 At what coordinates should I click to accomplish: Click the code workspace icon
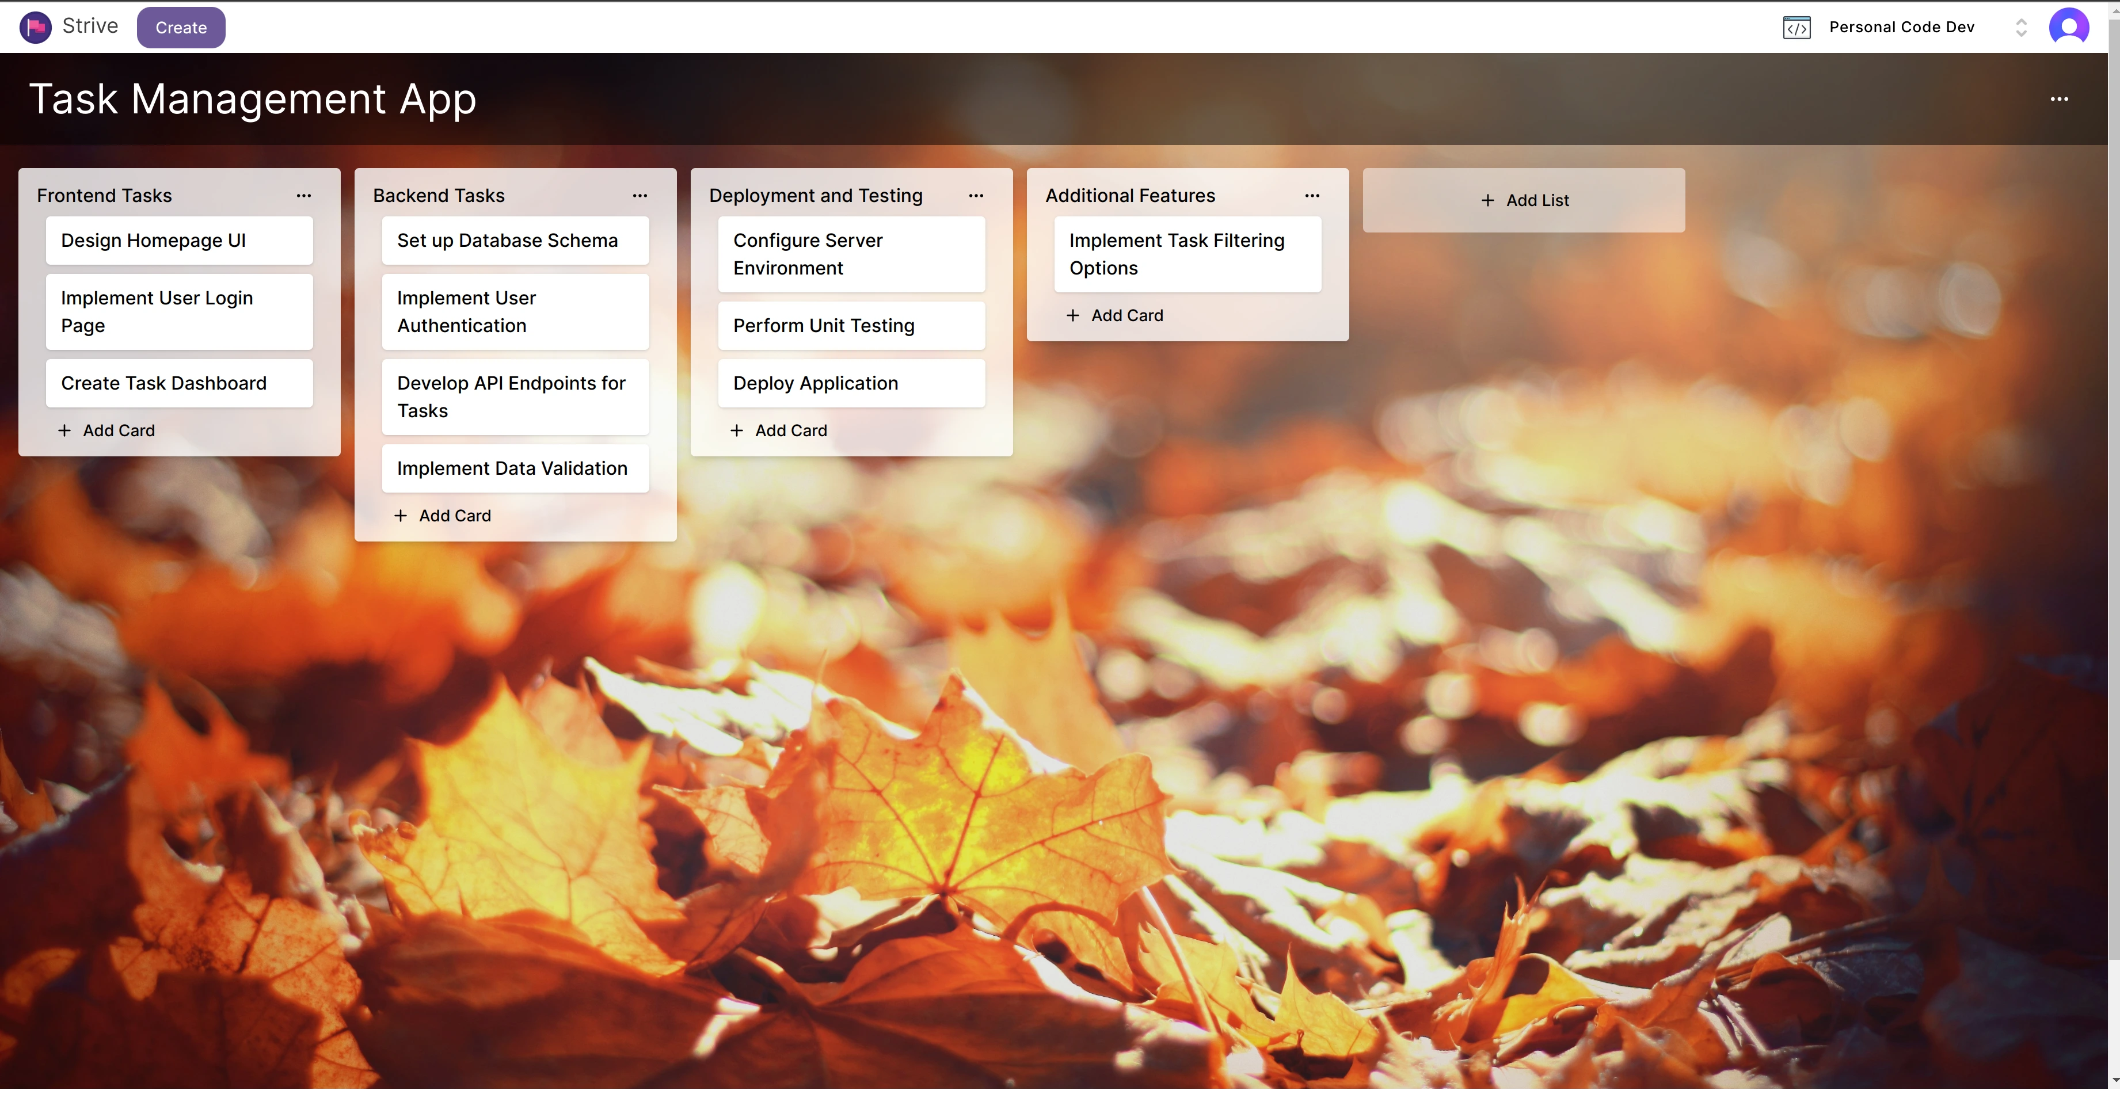coord(1797,27)
